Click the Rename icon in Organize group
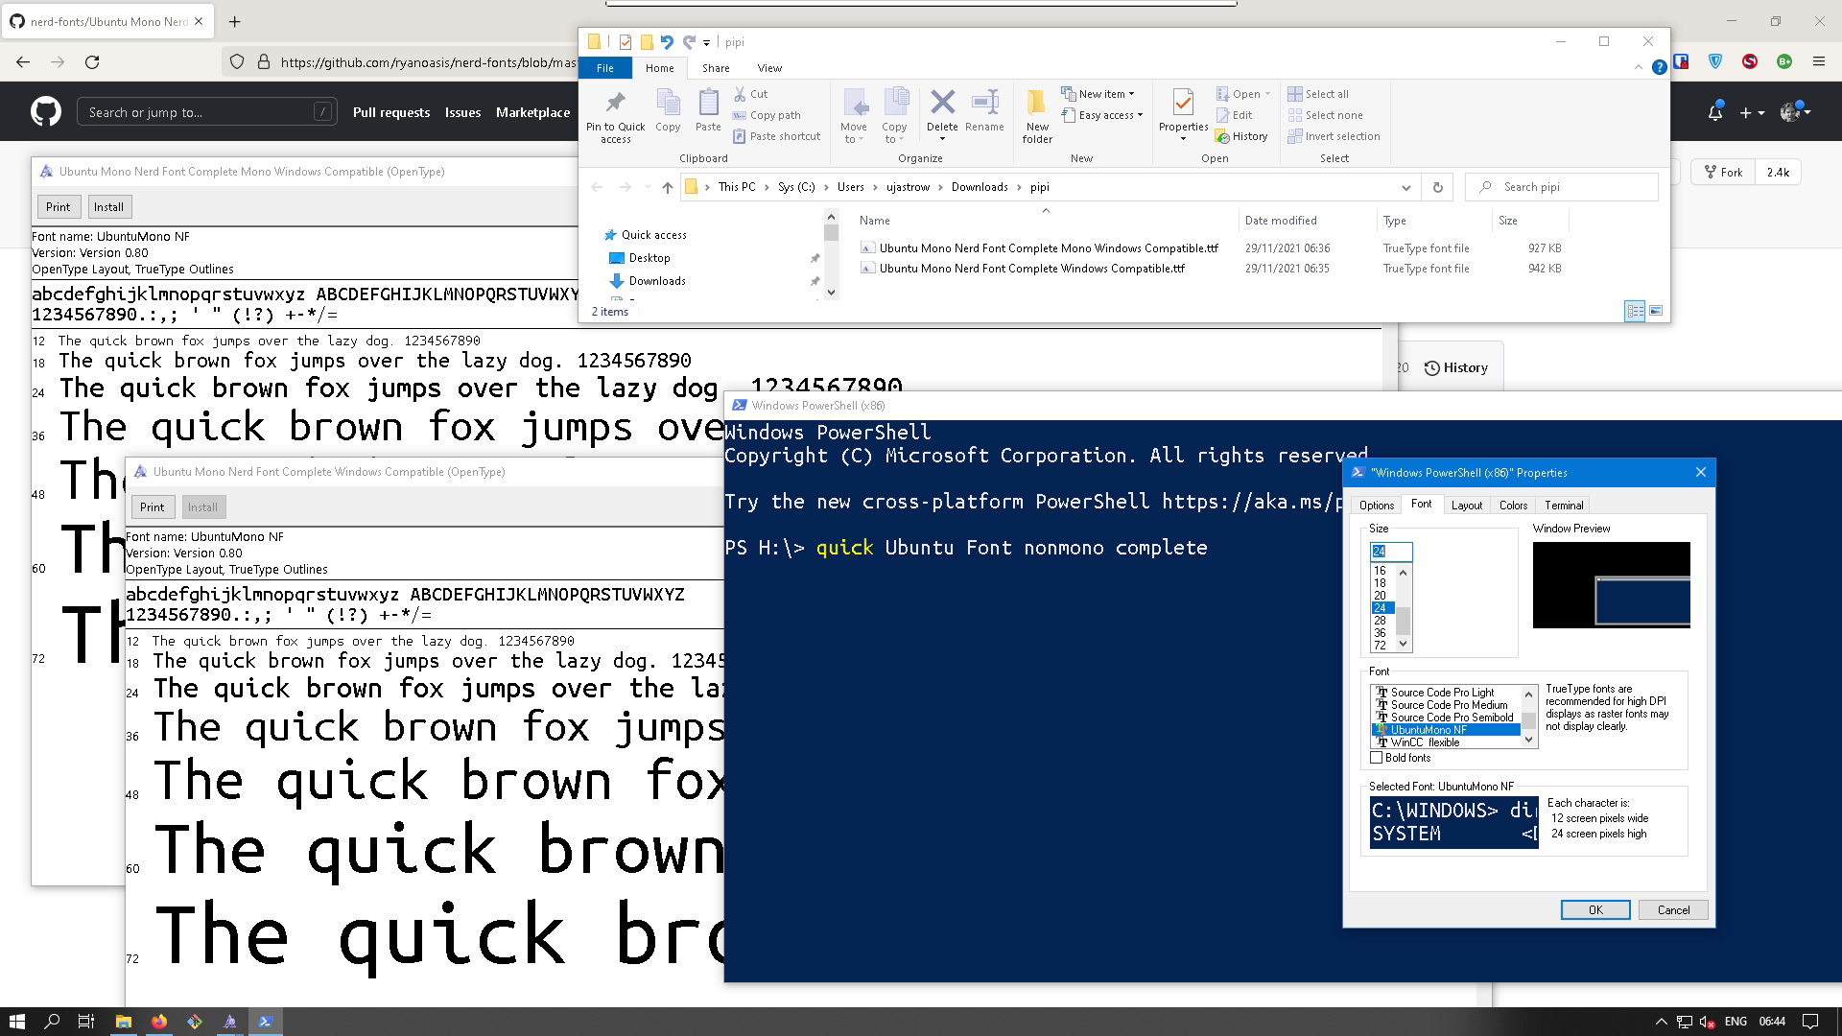The image size is (1842, 1036). pos(984,102)
